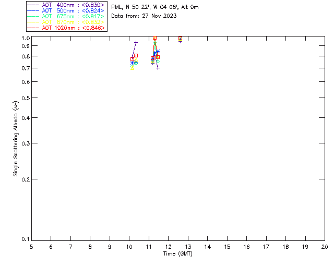Click the red dashed line sample in legend

point(33,28)
